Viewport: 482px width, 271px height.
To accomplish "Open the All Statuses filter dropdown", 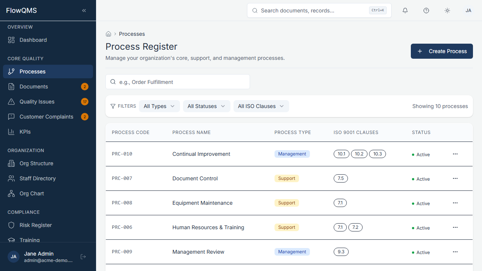I will (x=206, y=106).
